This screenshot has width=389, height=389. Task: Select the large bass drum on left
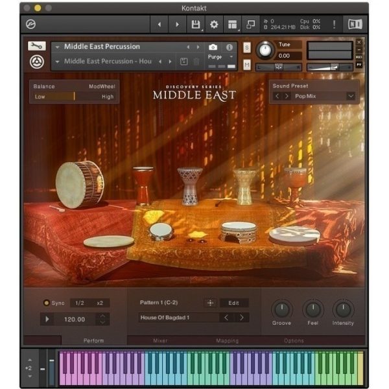point(80,185)
